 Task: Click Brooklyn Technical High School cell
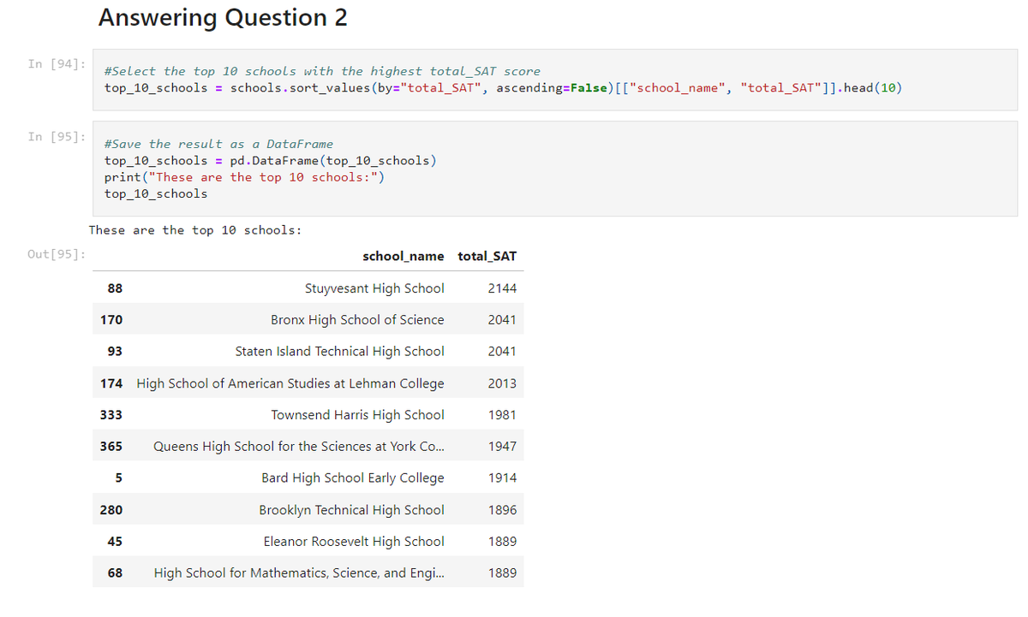[x=352, y=510]
